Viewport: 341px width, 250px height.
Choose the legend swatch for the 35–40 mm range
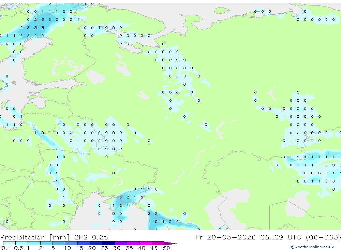[133, 243]
